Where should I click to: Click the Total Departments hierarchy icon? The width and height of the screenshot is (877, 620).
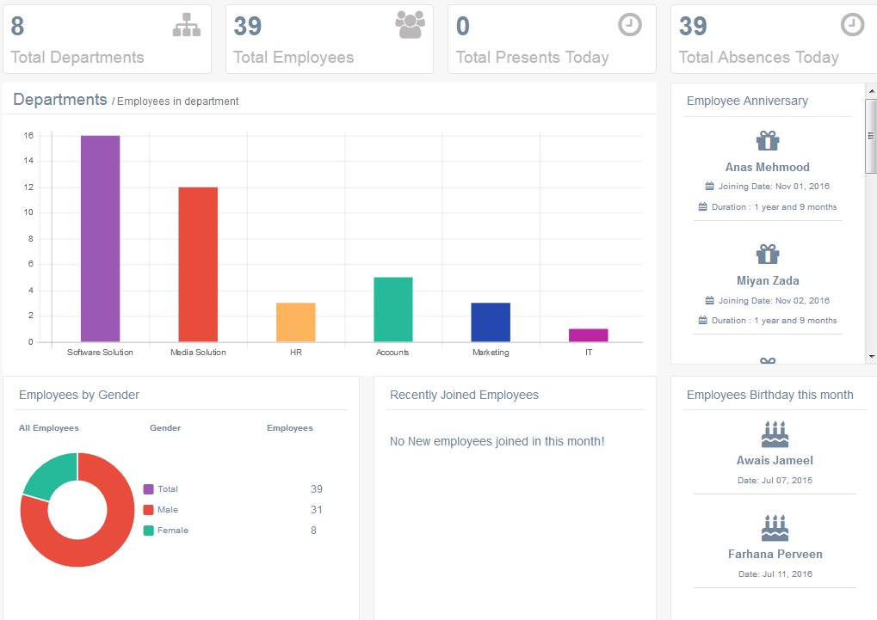[186, 27]
